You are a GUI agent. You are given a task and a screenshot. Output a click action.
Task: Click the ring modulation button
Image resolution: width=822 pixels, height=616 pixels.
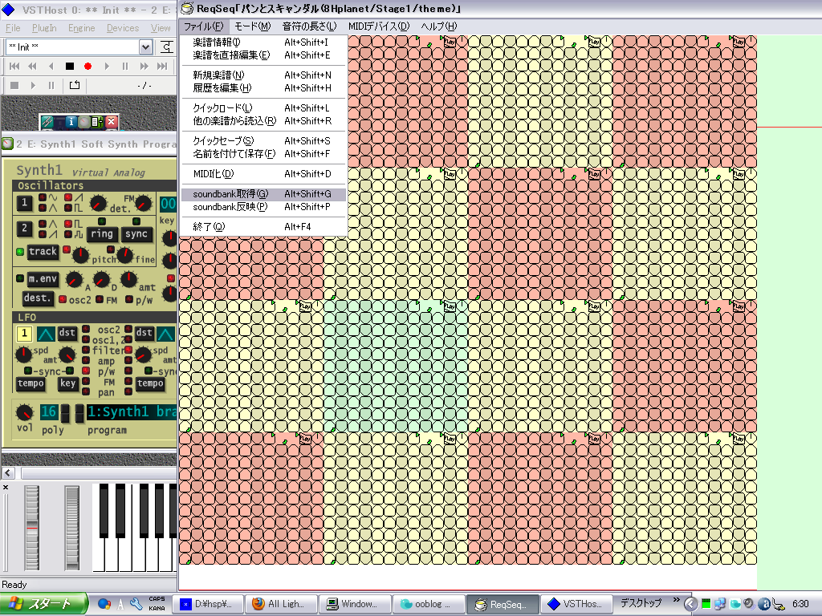click(102, 234)
